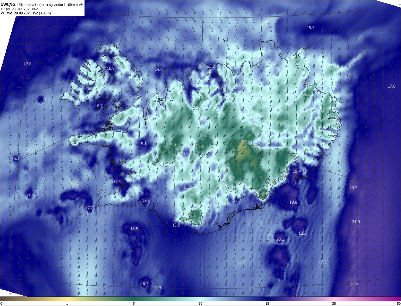Image resolution: width=401 pixels, height=306 pixels.
Task: Click the color scale tick labeled 5
Action: click(134, 304)
